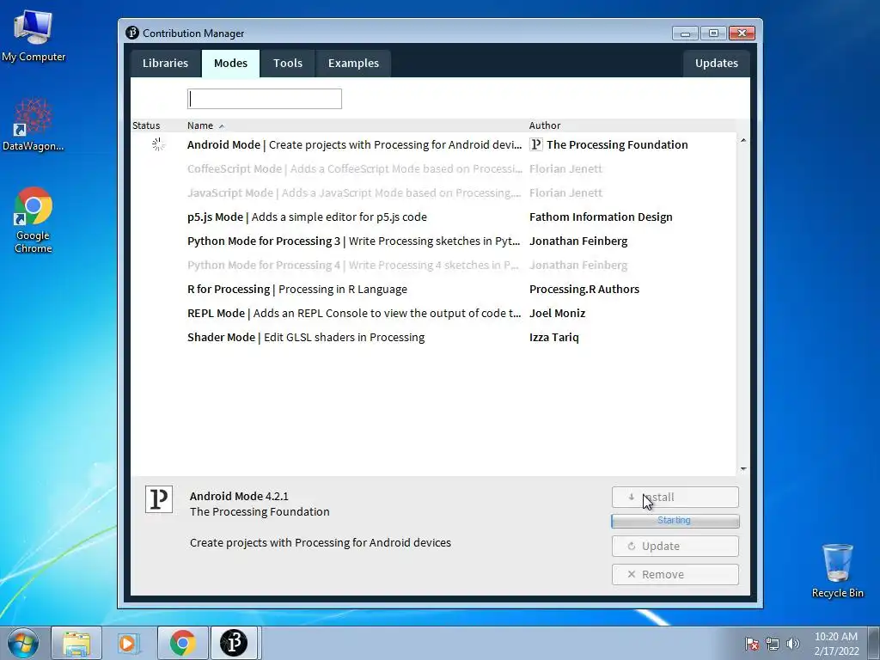Viewport: 880px width, 660px height.
Task: Click the Update button
Action: coord(675,546)
